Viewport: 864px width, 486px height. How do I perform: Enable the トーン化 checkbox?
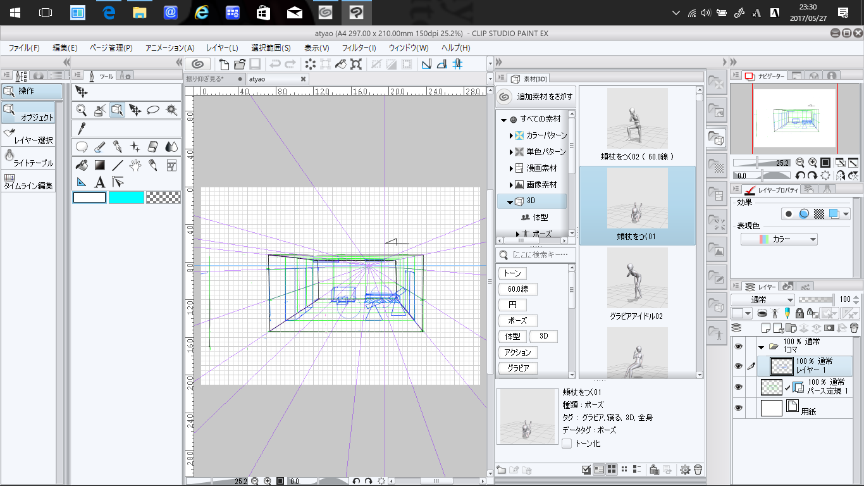click(567, 444)
